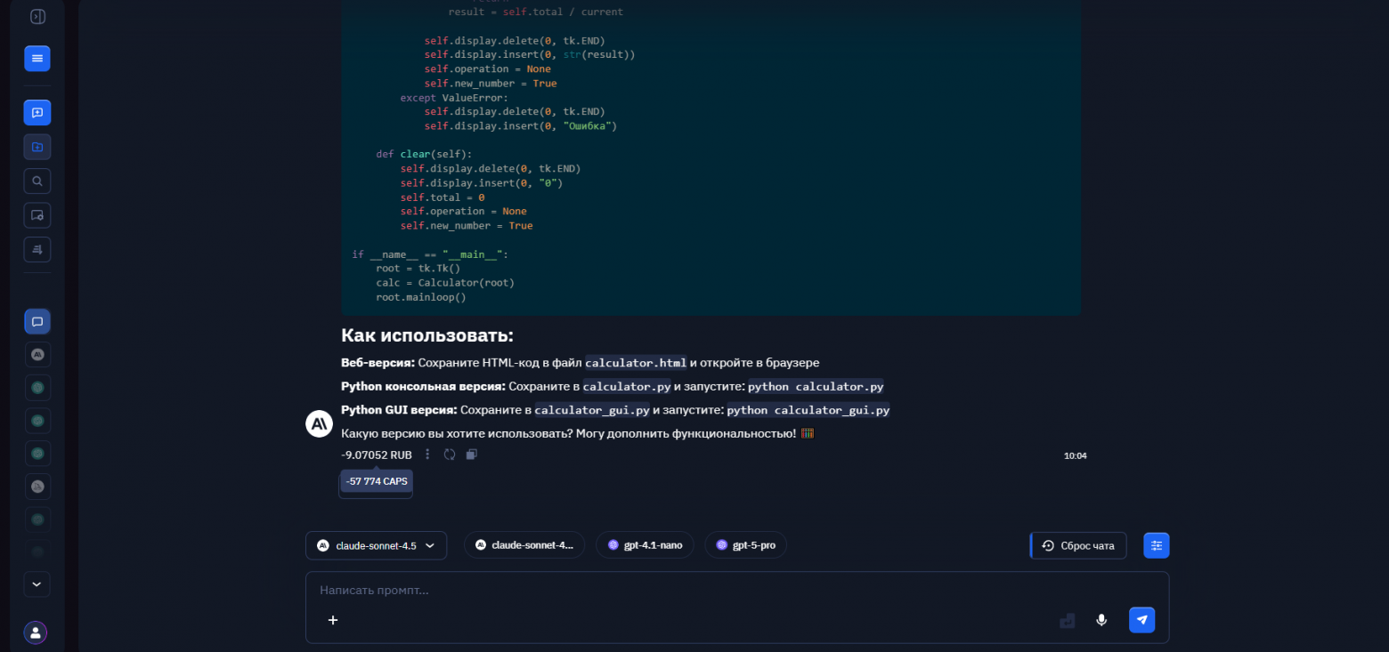Click the Как использовать: heading

(427, 336)
